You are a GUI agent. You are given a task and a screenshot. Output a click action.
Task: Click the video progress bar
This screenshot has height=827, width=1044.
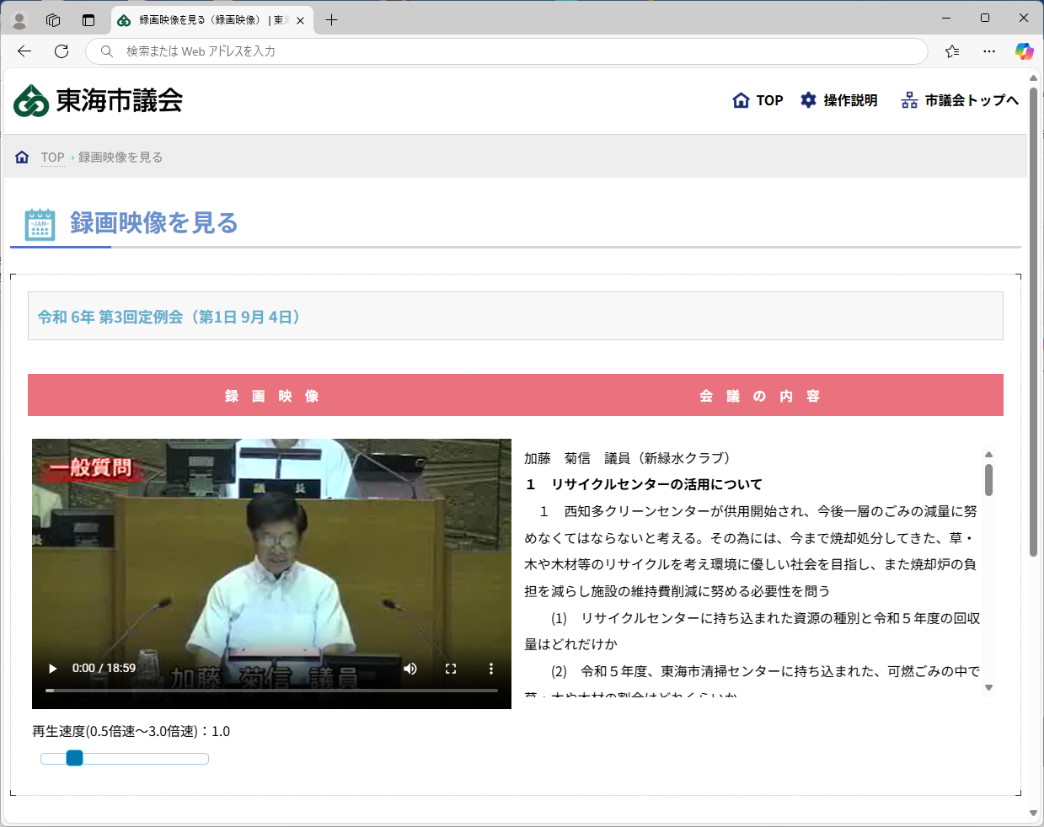271,691
